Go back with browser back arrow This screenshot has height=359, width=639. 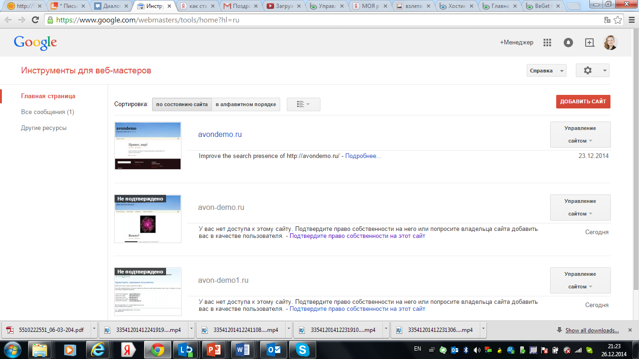coord(8,20)
